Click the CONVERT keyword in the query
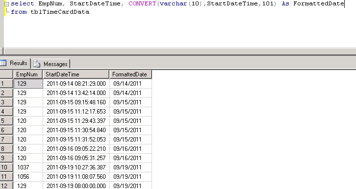The width and height of the screenshot is (356, 189). [x=142, y=3]
